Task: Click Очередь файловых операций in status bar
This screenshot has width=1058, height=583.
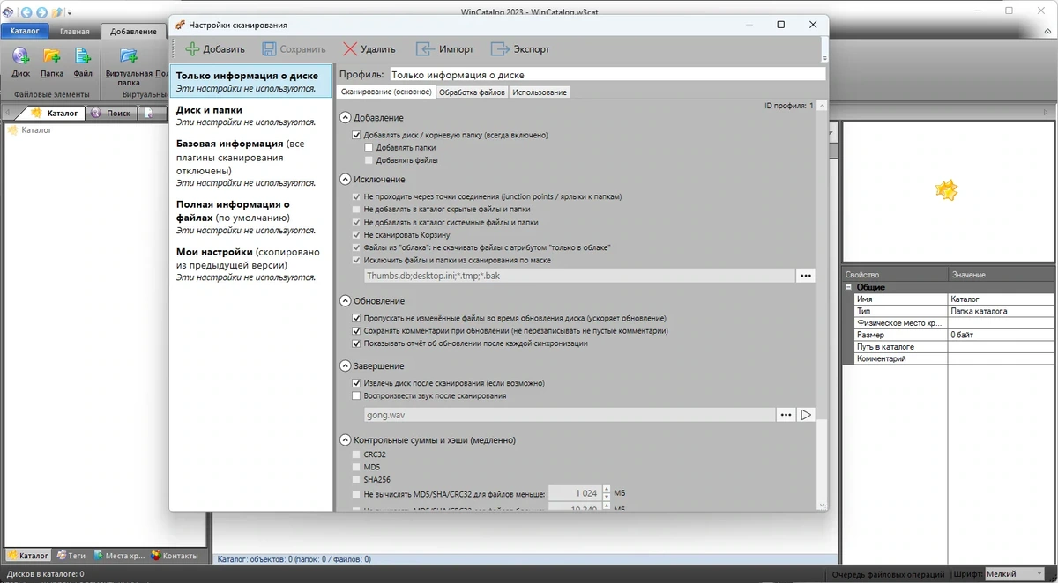Action: (x=888, y=575)
